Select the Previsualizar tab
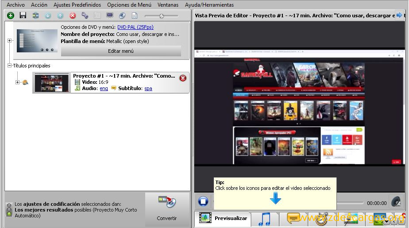Screen dimensions: 409x228 [x=223, y=218]
